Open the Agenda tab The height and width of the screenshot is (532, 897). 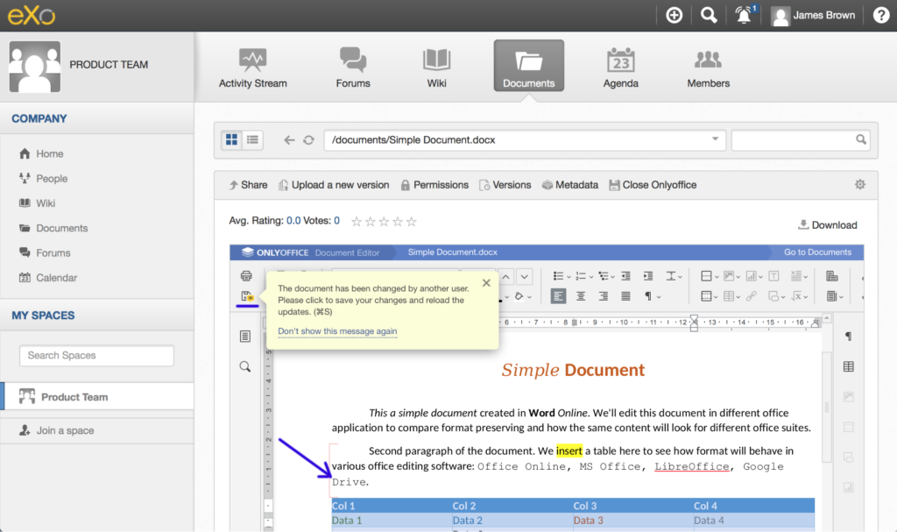tap(621, 67)
